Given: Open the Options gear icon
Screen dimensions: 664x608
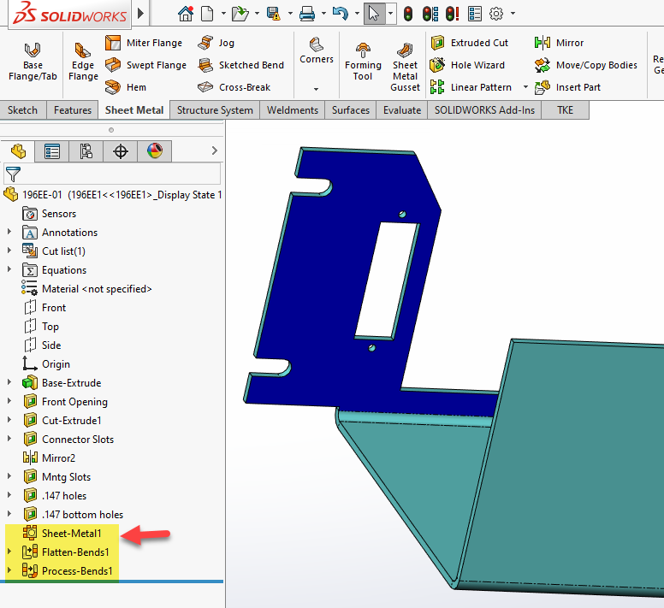Looking at the screenshot, I should pos(496,14).
